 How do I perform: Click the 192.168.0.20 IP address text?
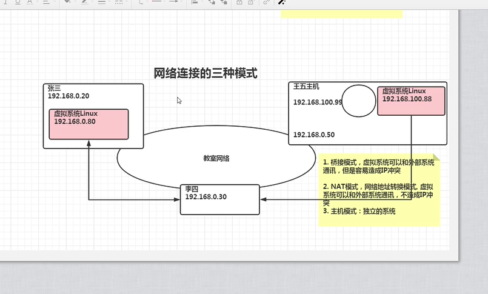click(69, 96)
